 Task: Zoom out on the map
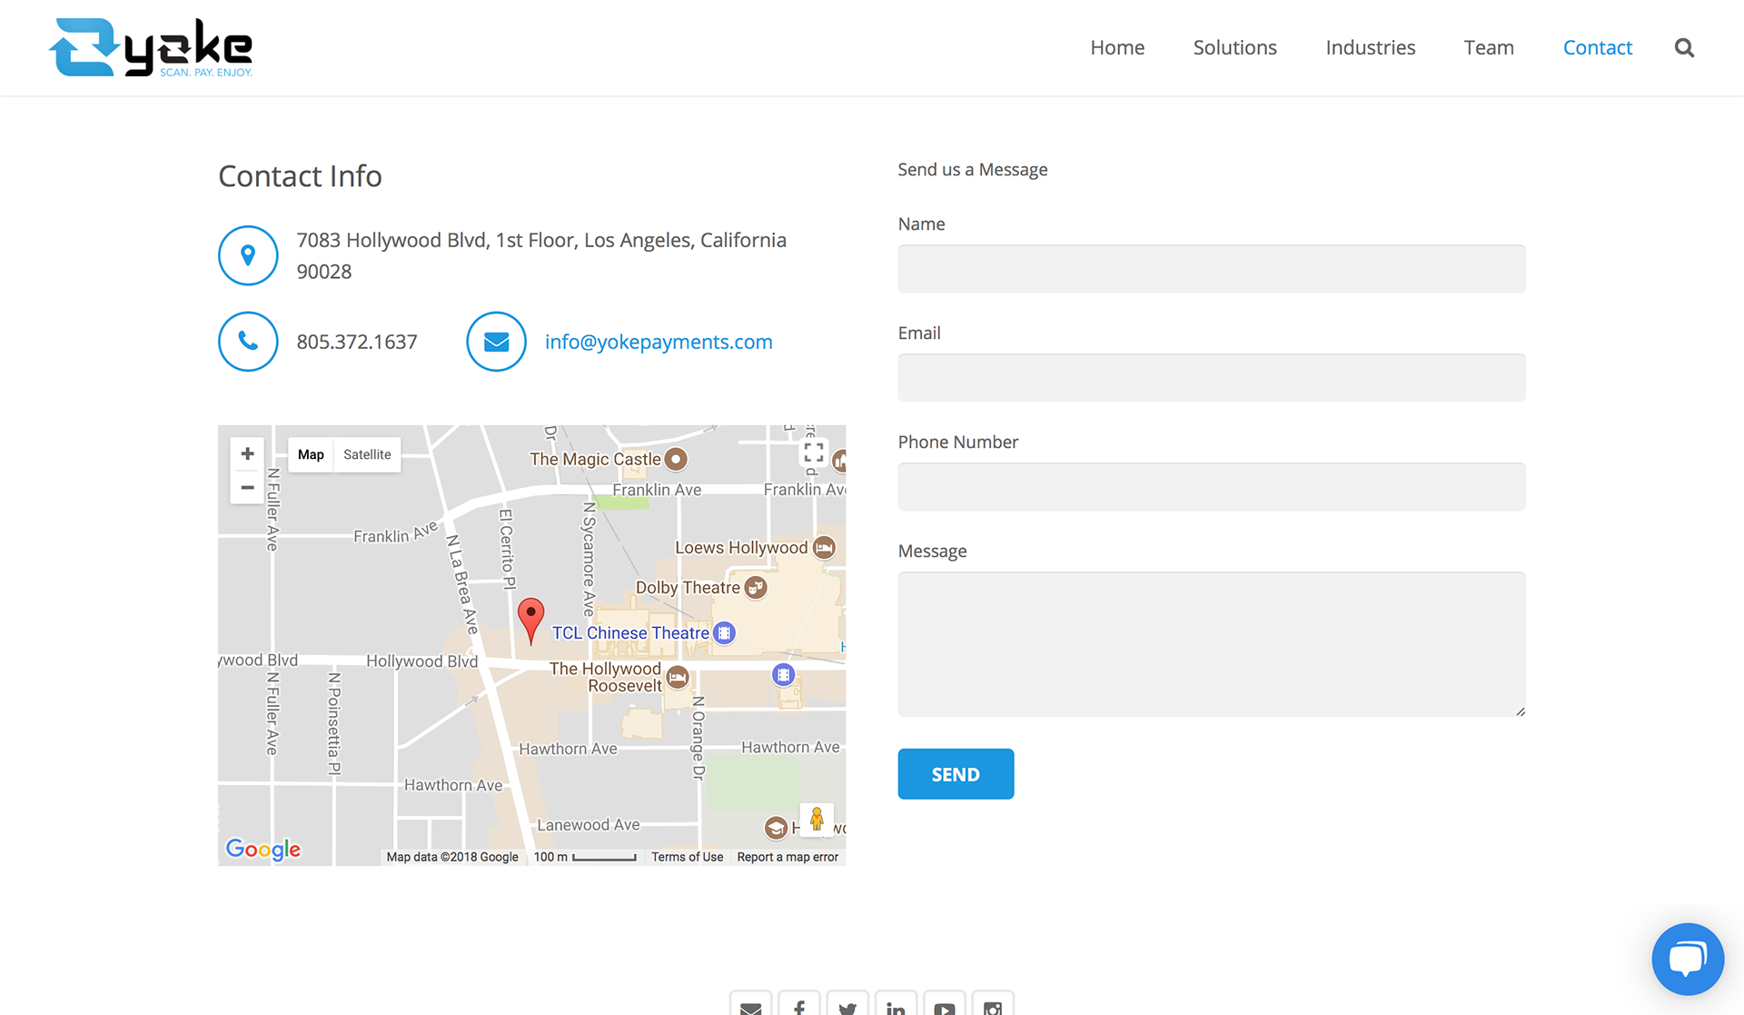pos(247,488)
